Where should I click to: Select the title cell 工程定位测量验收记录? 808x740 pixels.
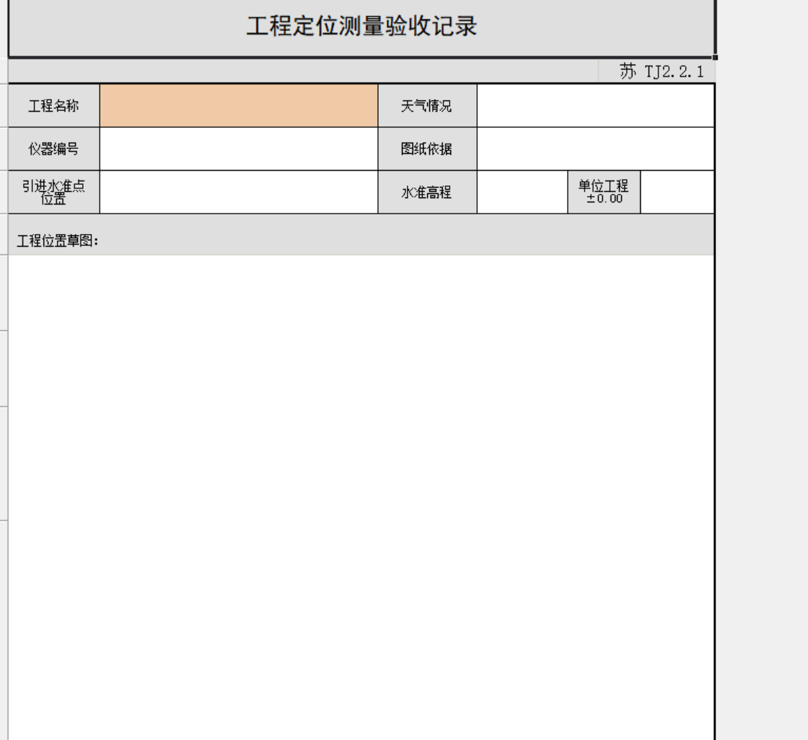[362, 27]
